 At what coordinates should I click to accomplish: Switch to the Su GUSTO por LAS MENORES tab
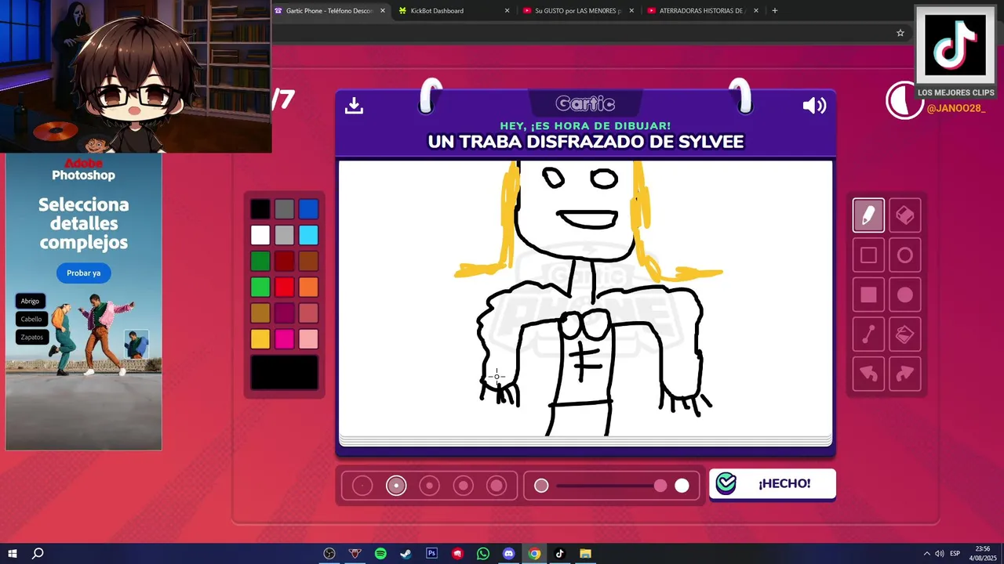click(578, 11)
